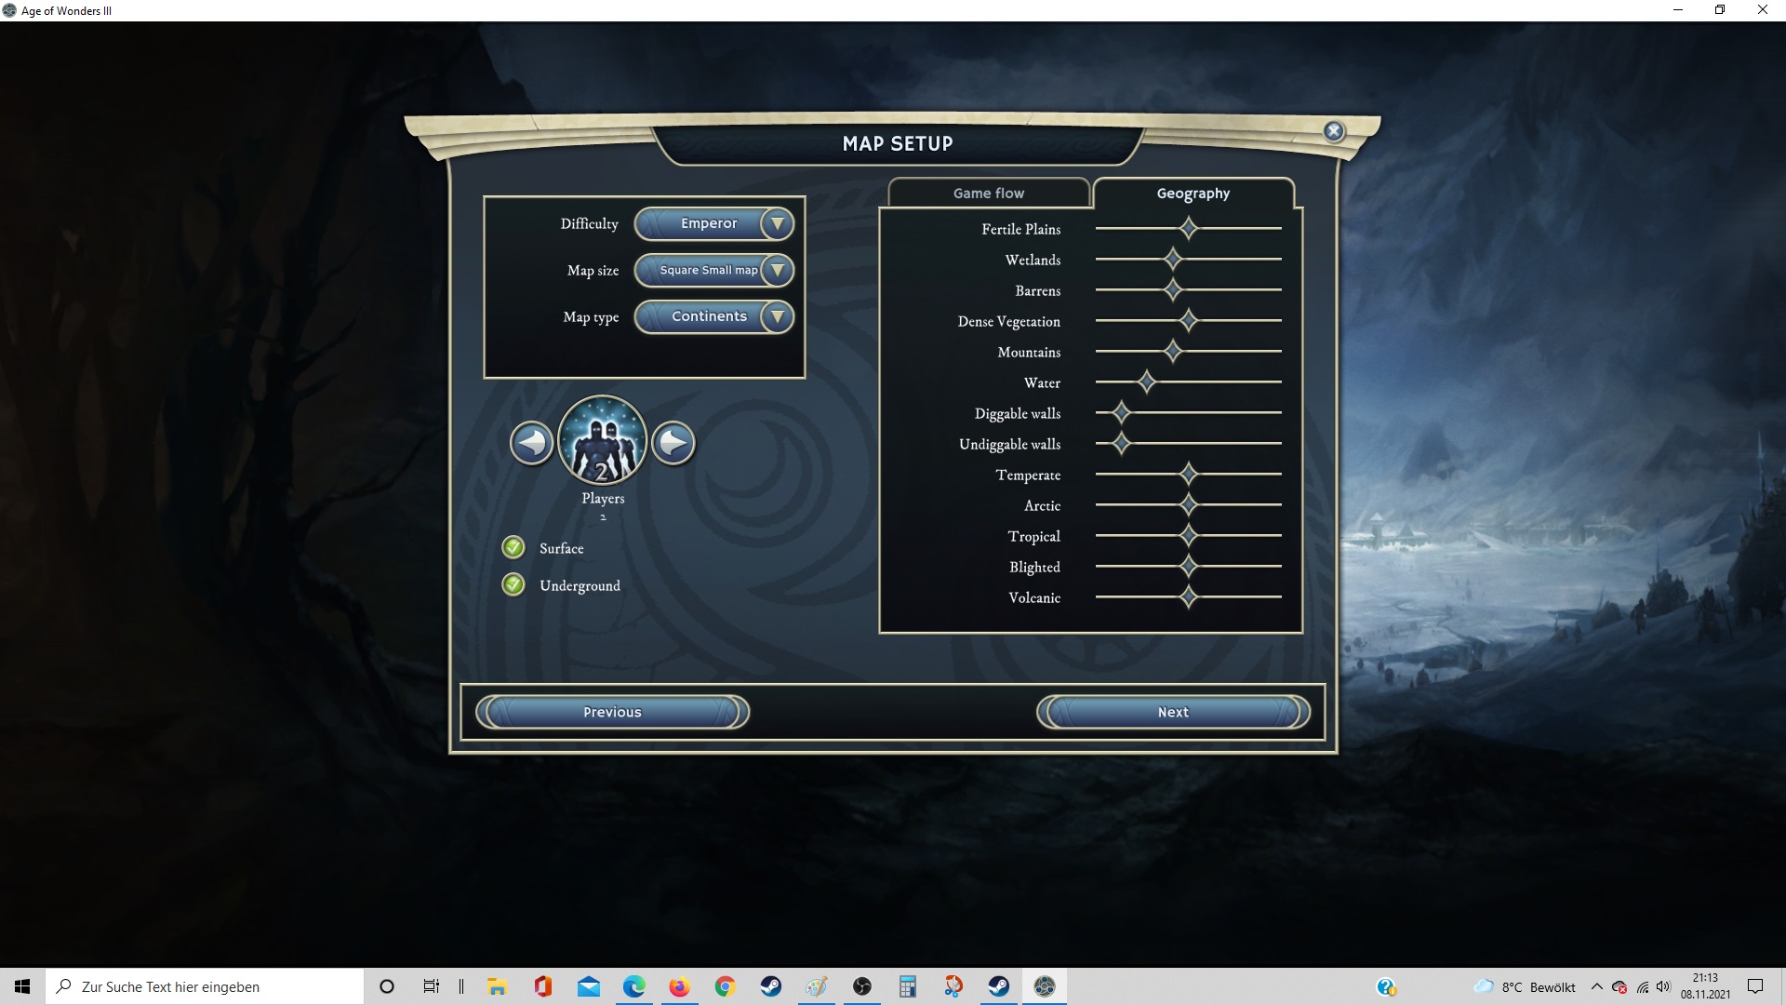Image resolution: width=1786 pixels, height=1005 pixels.
Task: Adjust the Wetlands slider handle
Action: [x=1173, y=259]
